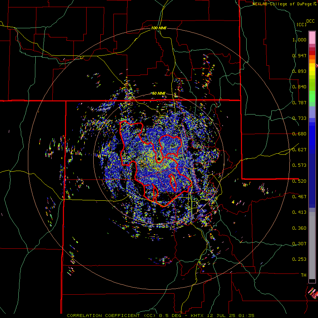Image resolution: width=318 pixels, height=318 pixels.
Task: Click the TH threshold label
Action: (x=304, y=275)
